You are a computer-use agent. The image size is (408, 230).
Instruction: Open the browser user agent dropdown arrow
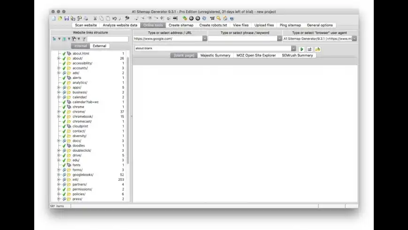[x=355, y=38]
